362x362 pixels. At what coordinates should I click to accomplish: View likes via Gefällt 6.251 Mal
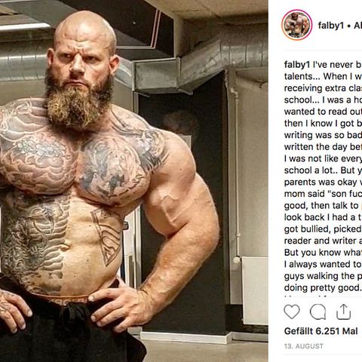(321, 331)
